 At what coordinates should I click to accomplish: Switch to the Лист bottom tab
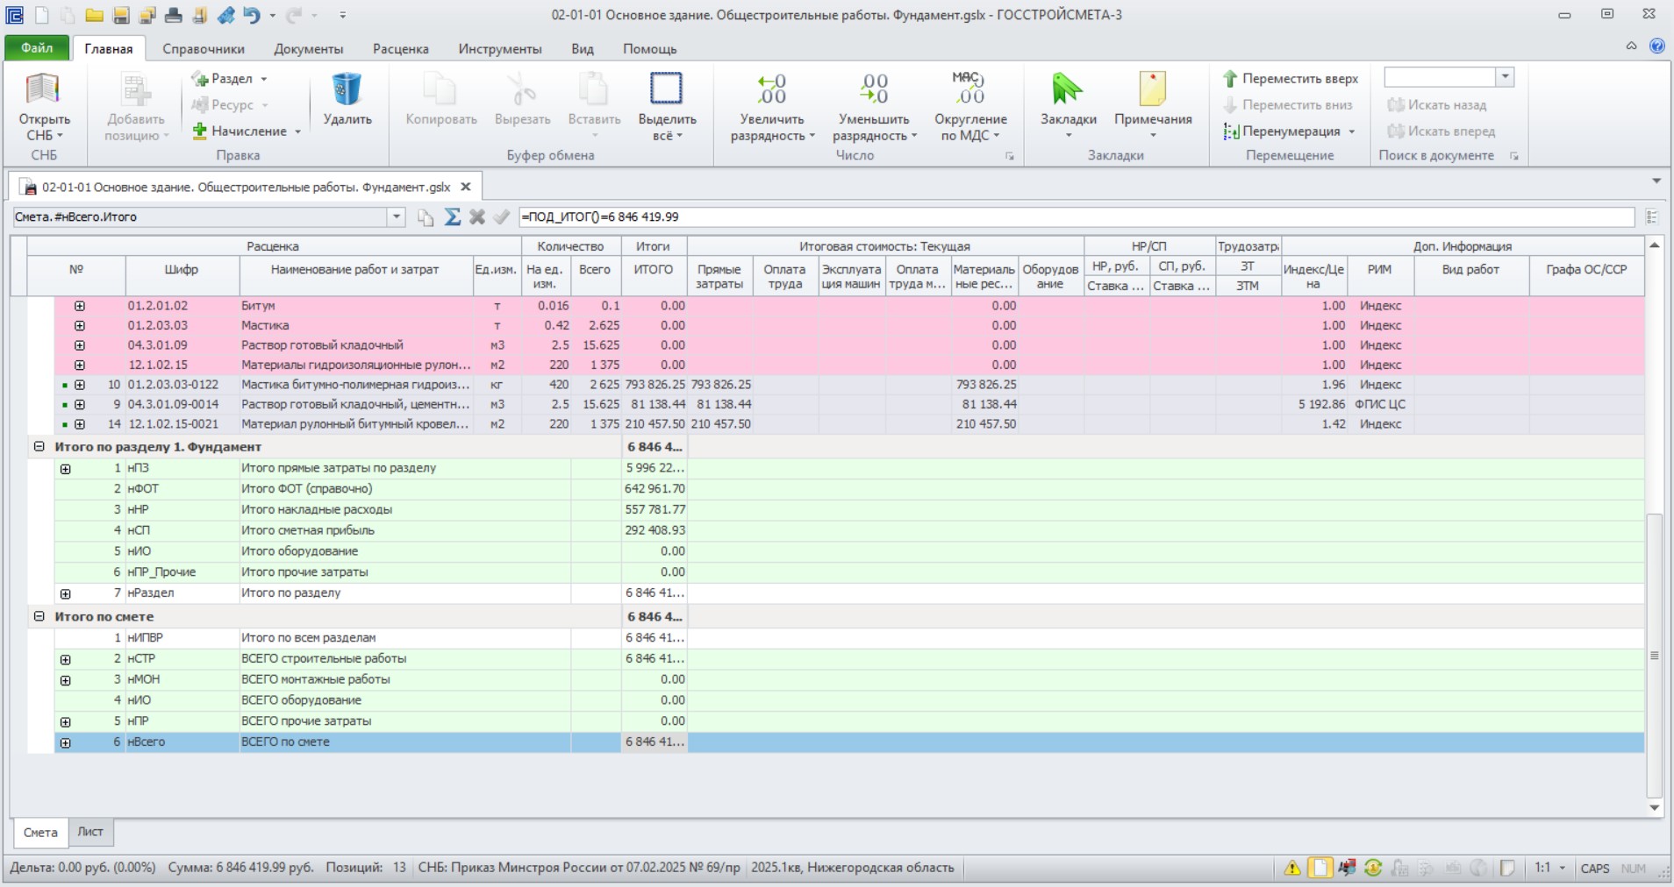point(90,832)
